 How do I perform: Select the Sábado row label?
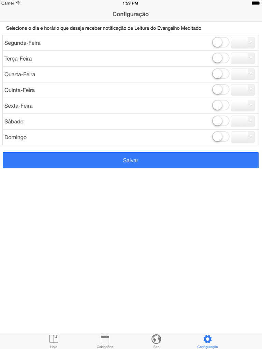[x=14, y=122]
